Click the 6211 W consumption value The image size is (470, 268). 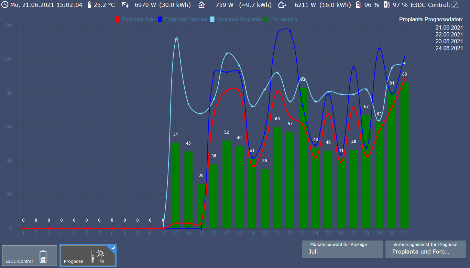tap(306, 5)
